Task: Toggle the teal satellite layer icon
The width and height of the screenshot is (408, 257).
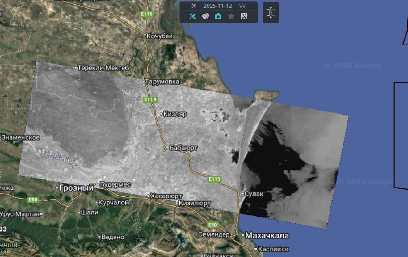Action: [193, 16]
